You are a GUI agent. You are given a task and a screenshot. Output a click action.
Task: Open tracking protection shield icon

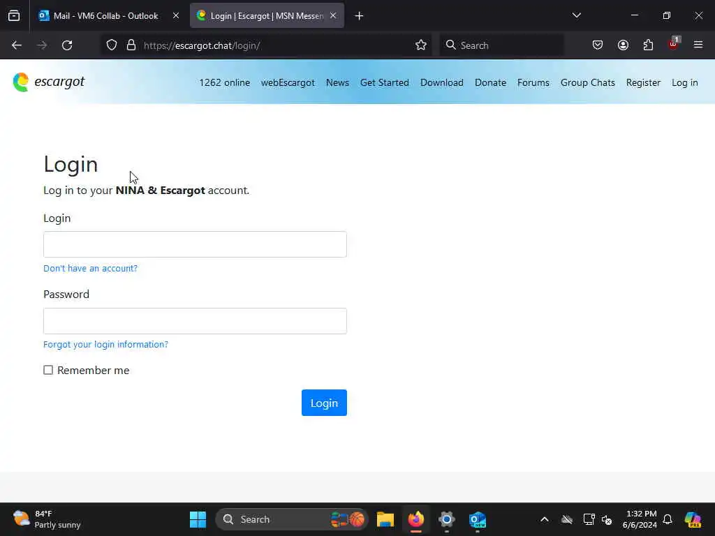[x=112, y=45]
